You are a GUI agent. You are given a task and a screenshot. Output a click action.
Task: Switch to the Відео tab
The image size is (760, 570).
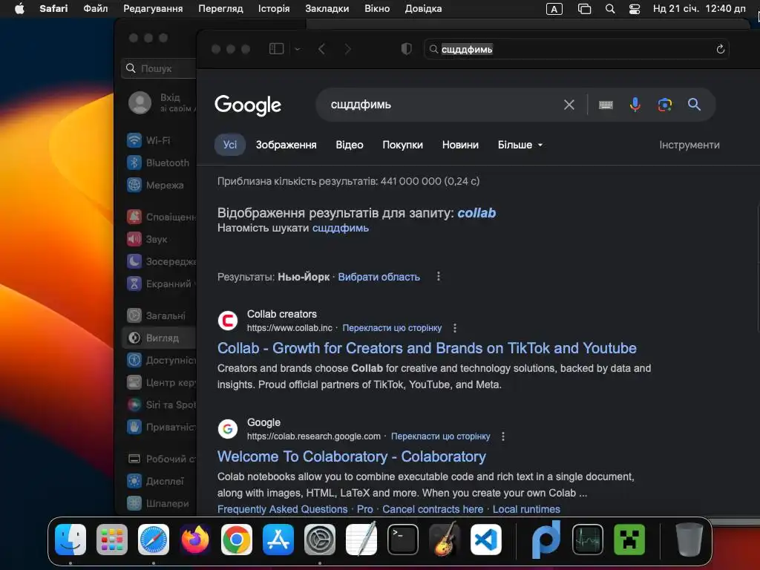[350, 145]
